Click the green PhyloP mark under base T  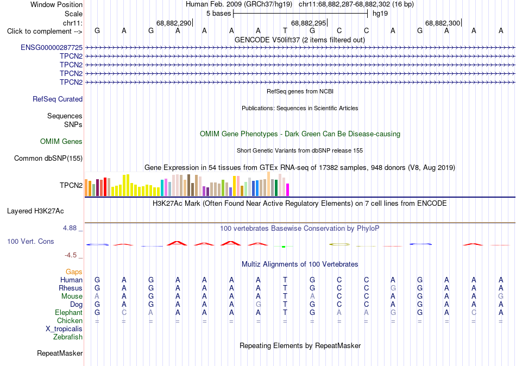tap(284, 247)
